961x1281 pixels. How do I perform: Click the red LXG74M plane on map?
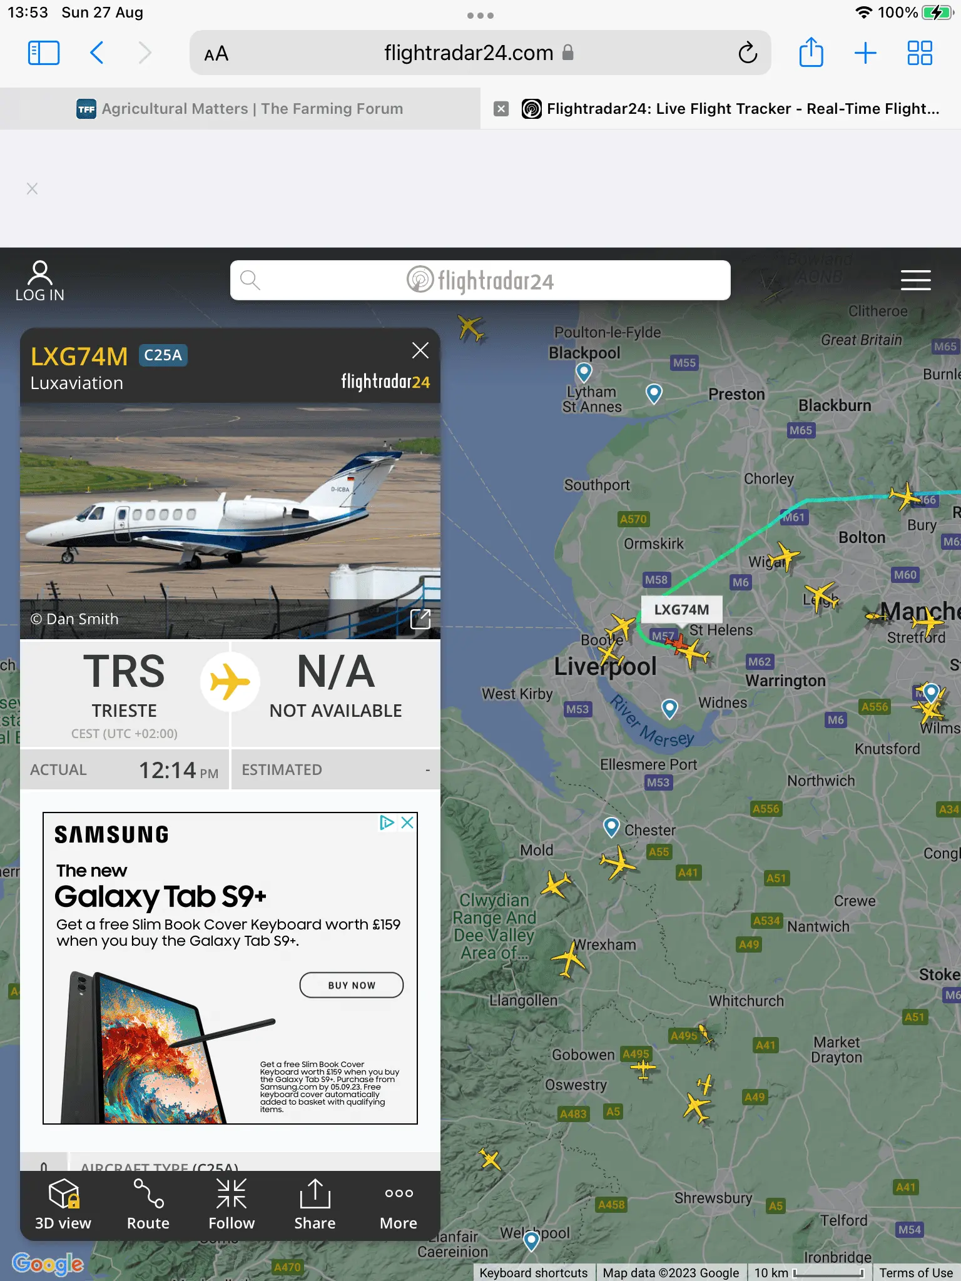678,642
